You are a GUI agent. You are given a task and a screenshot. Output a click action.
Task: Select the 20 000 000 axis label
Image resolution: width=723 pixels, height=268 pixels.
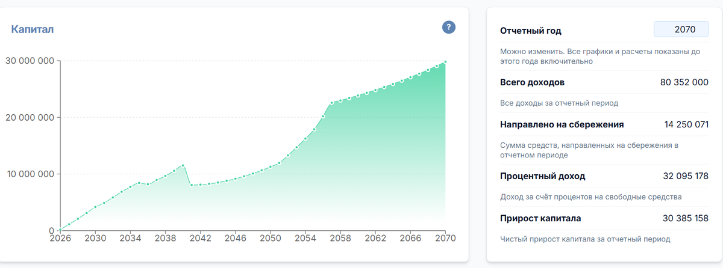[30, 117]
